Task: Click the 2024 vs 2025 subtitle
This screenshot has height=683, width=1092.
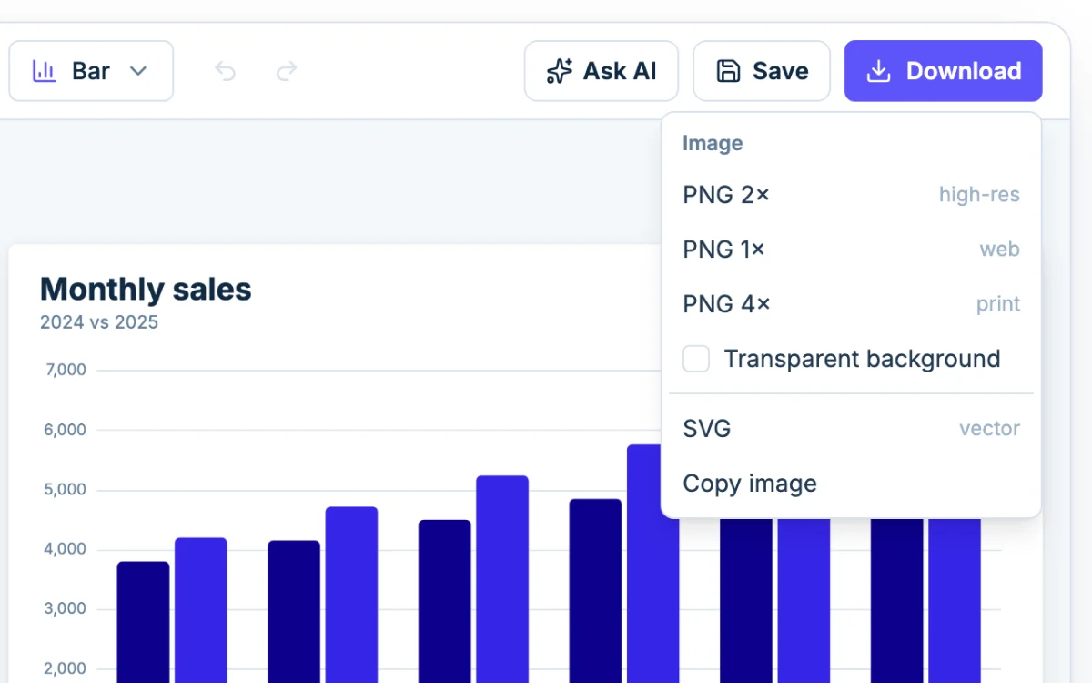Action: 99,322
